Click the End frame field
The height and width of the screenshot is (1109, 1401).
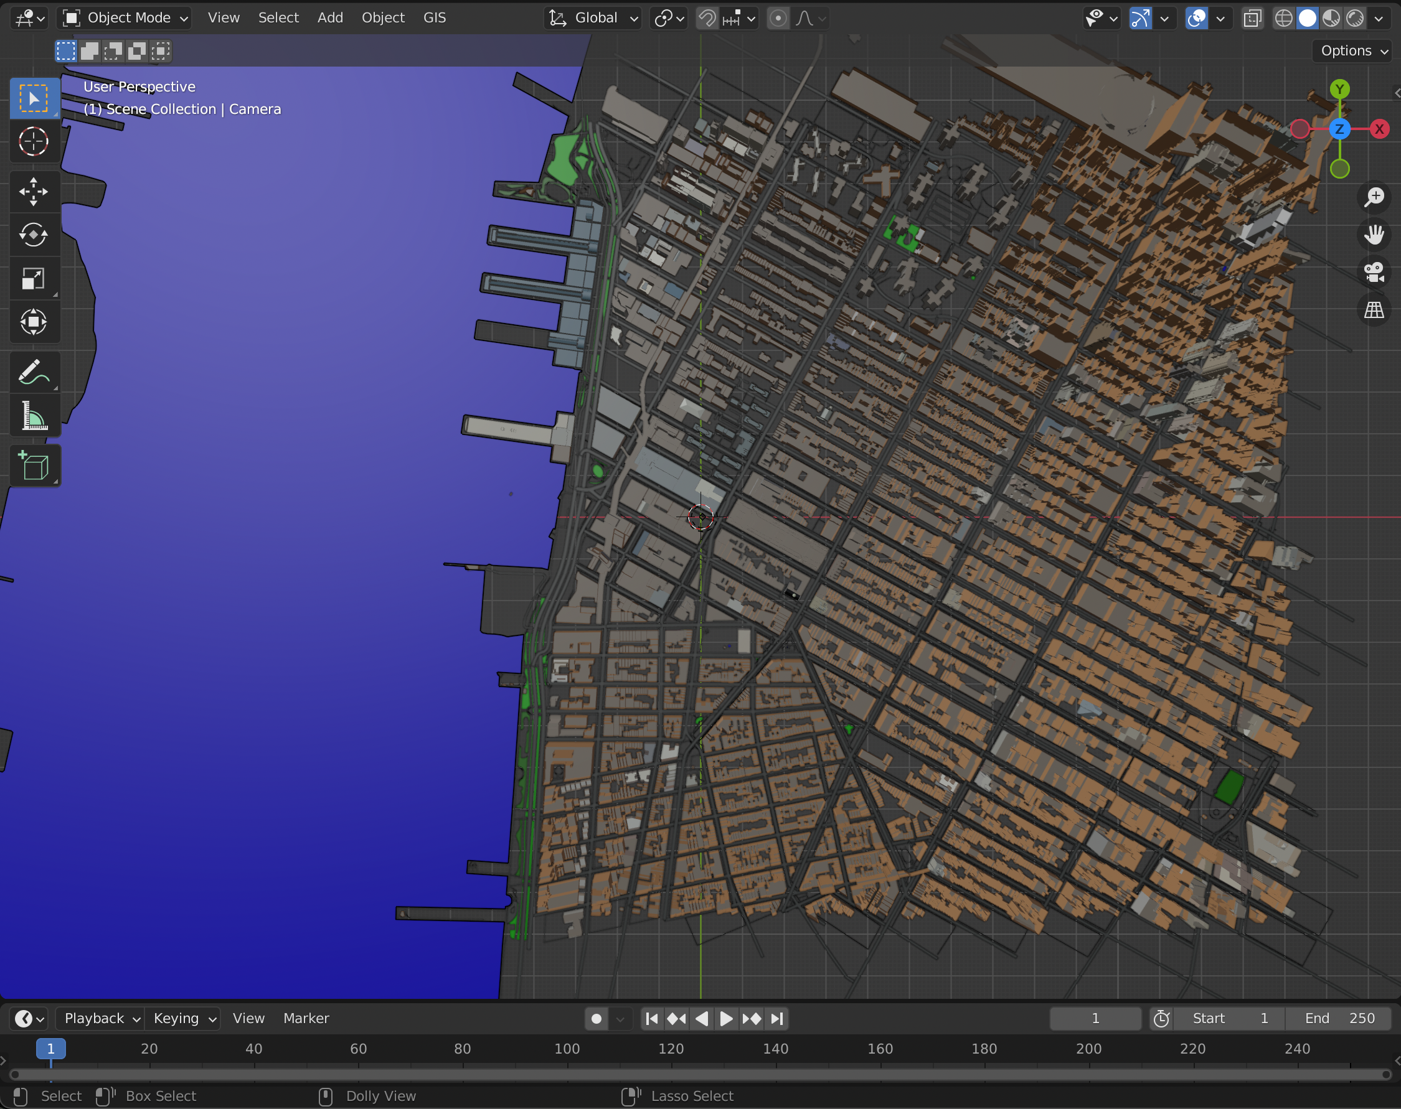1338,1018
